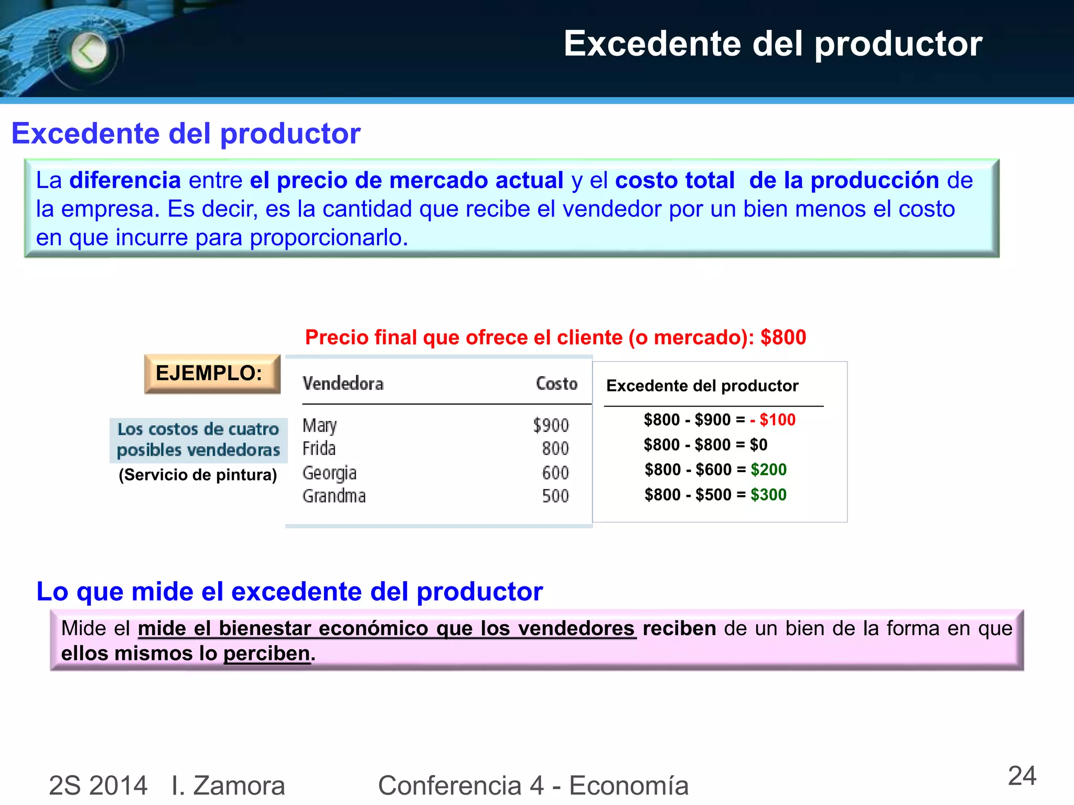Click the '$800 - $500 = $300' calculation

pos(715,495)
